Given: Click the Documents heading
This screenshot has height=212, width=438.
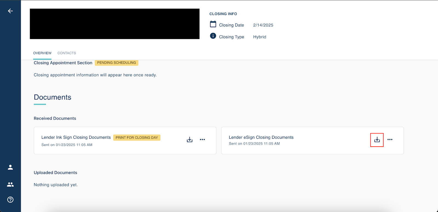Looking at the screenshot, I should tap(53, 97).
